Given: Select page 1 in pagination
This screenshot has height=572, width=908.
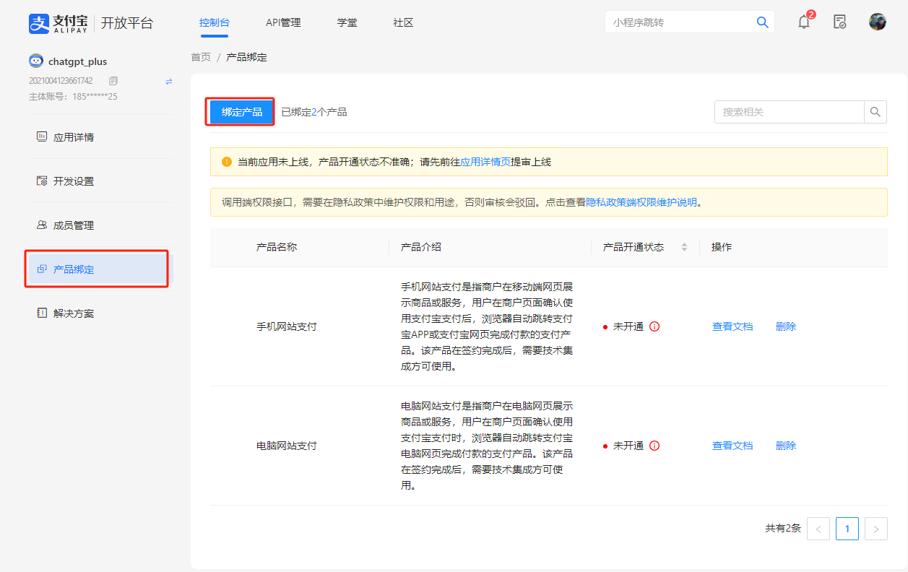Looking at the screenshot, I should coord(847,528).
